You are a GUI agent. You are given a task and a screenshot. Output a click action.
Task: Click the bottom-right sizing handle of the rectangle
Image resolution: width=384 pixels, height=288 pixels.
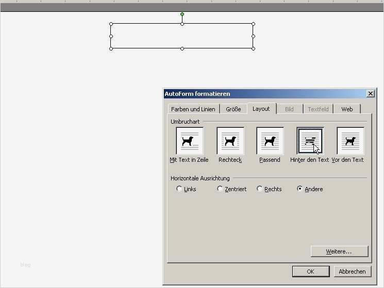[253, 49]
